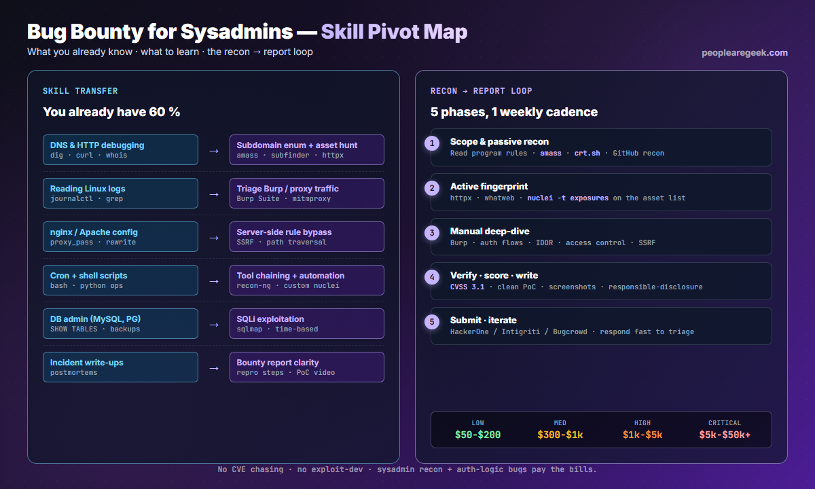Select the SQLi exploitation card

click(x=307, y=323)
